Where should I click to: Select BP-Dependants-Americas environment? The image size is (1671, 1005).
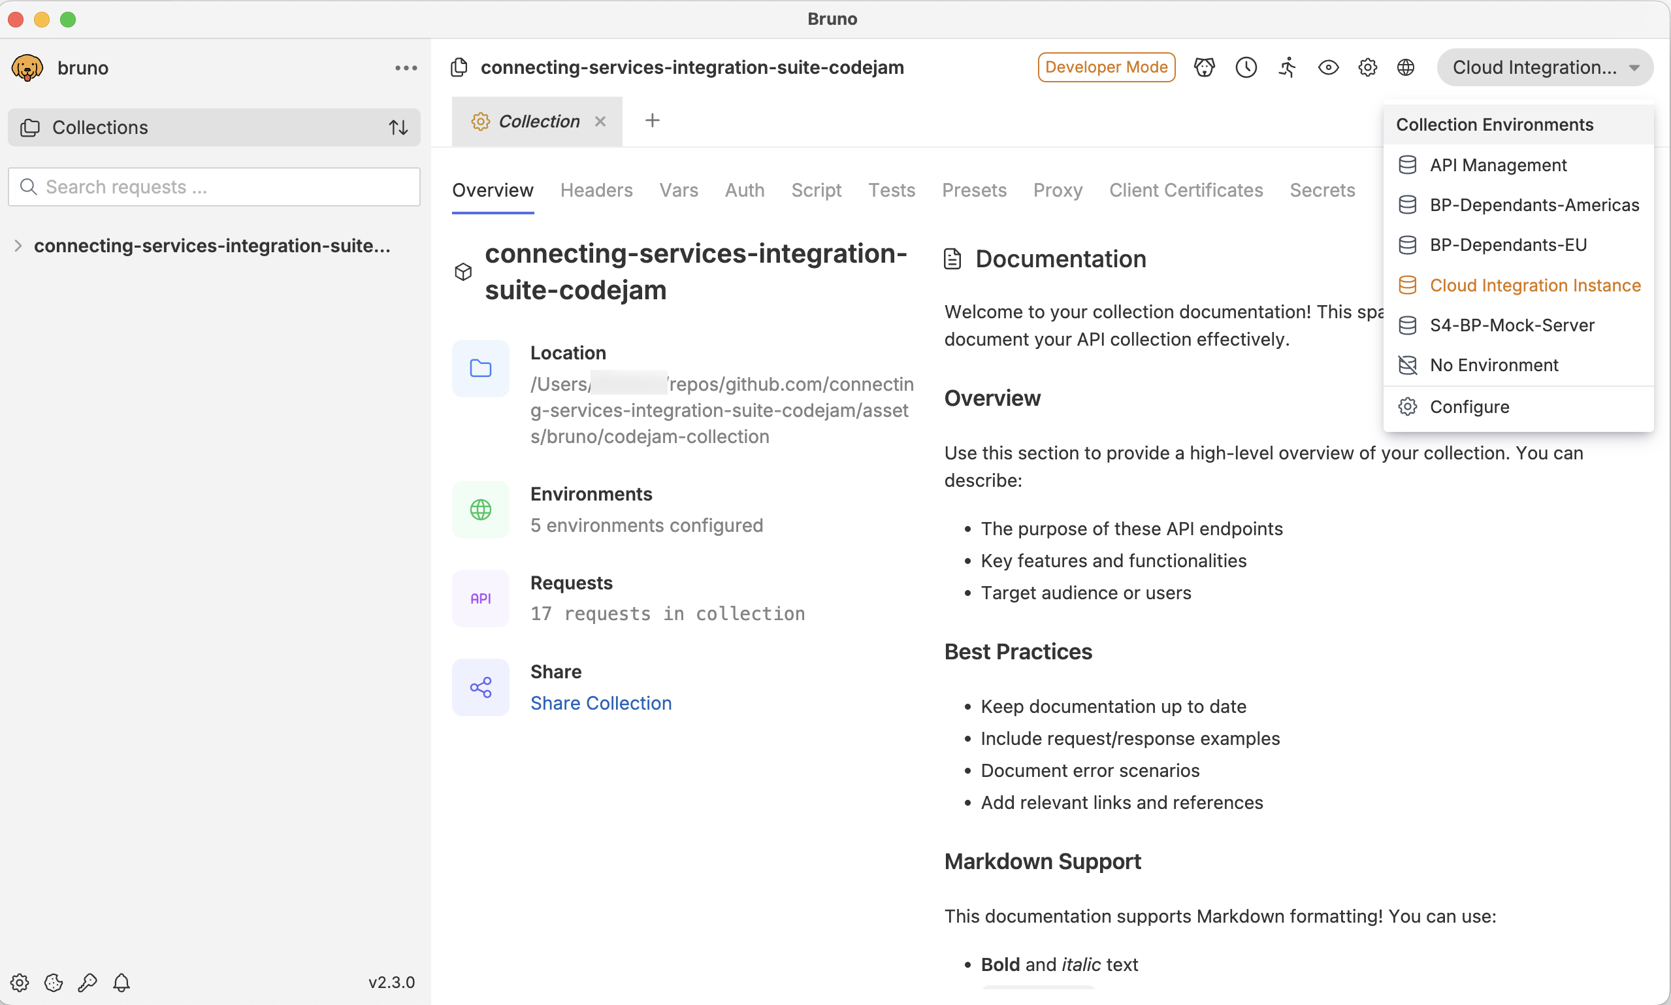point(1518,205)
